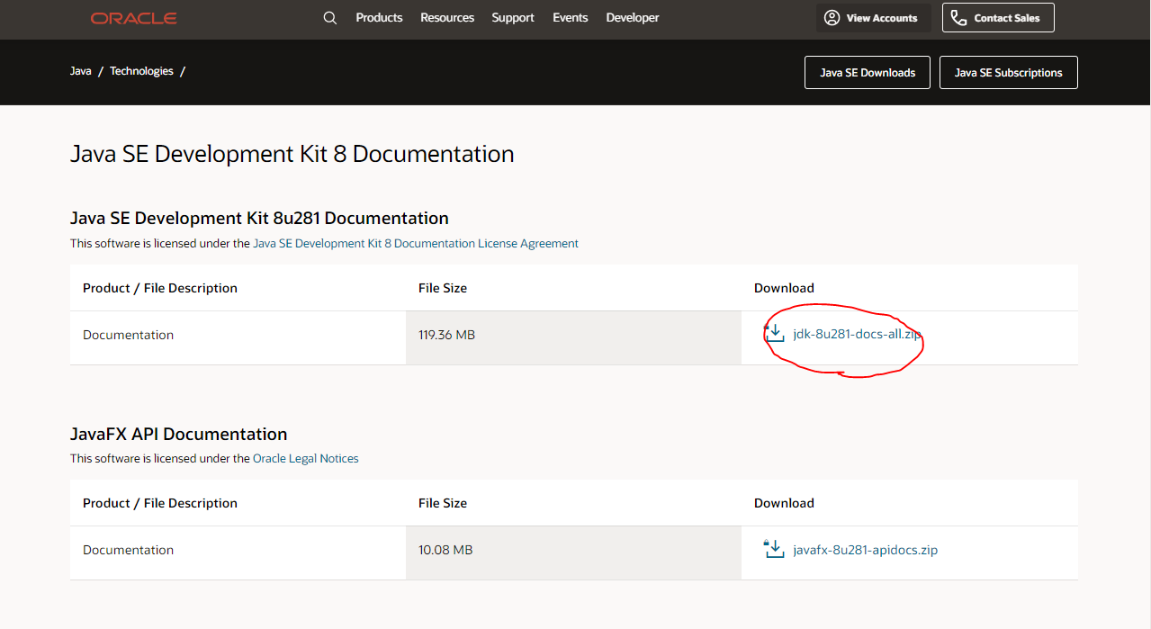Select the 119.36 MB file size cell
Viewport: 1151px width, 629px height.
573,337
